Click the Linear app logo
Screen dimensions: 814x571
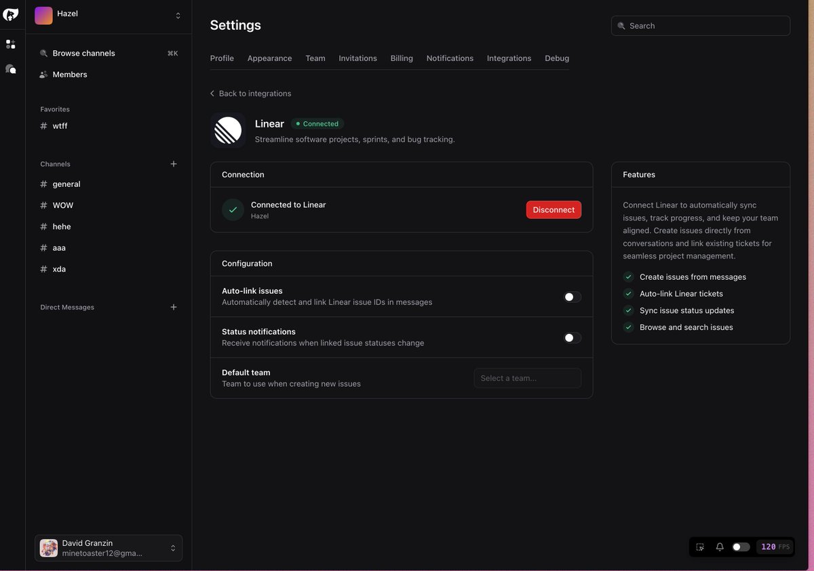[228, 130]
